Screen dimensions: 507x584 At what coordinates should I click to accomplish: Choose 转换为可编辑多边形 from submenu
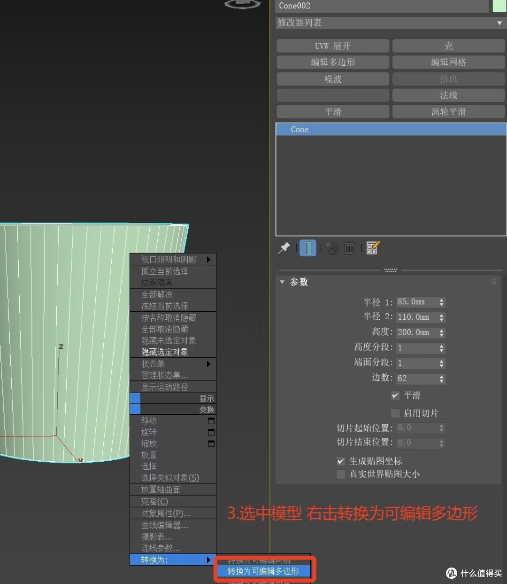pyautogui.click(x=264, y=571)
